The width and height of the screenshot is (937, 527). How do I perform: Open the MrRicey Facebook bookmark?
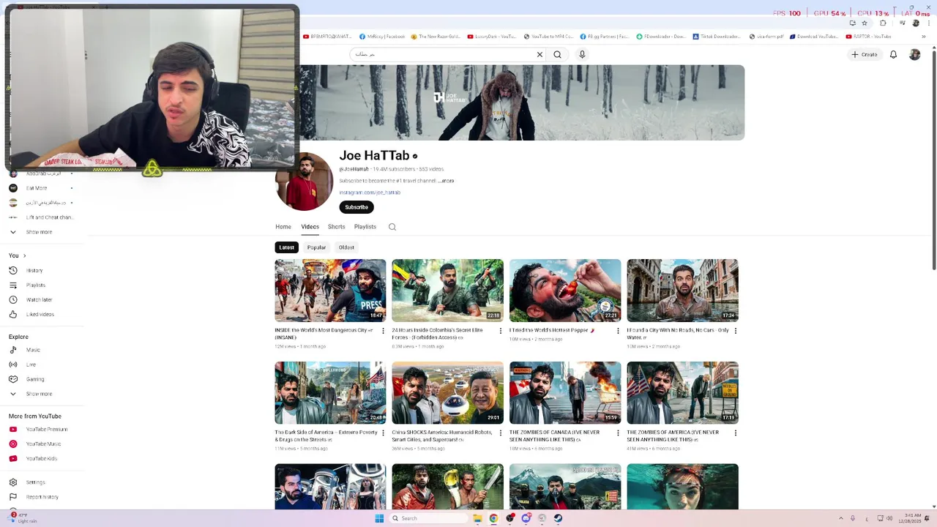(x=382, y=37)
